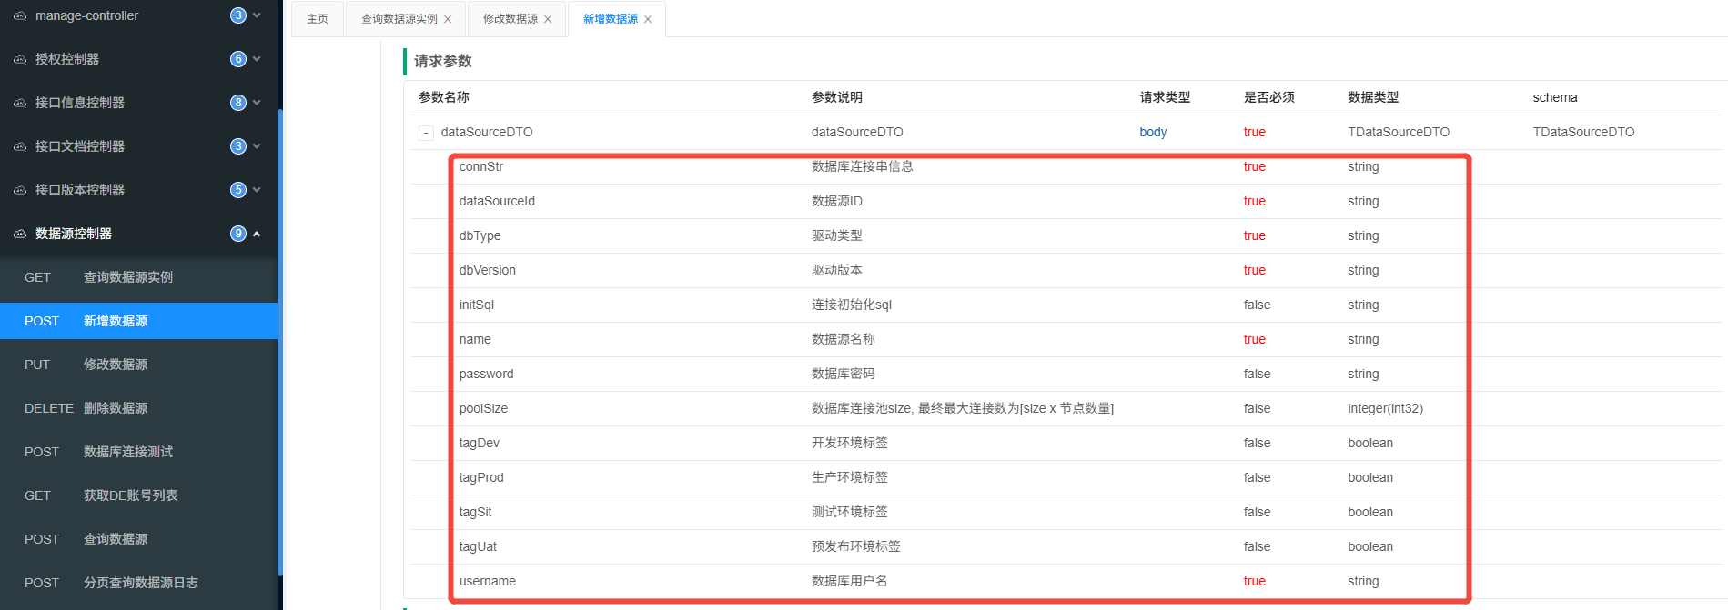
Task: Close the 查询数据源实例 tab
Action: click(448, 19)
